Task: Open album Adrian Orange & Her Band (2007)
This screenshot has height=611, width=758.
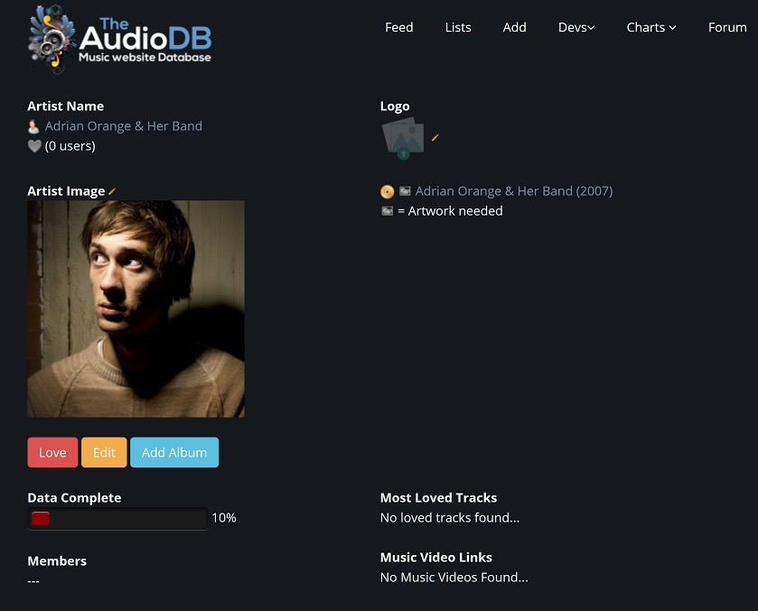Action: pyautogui.click(x=514, y=191)
